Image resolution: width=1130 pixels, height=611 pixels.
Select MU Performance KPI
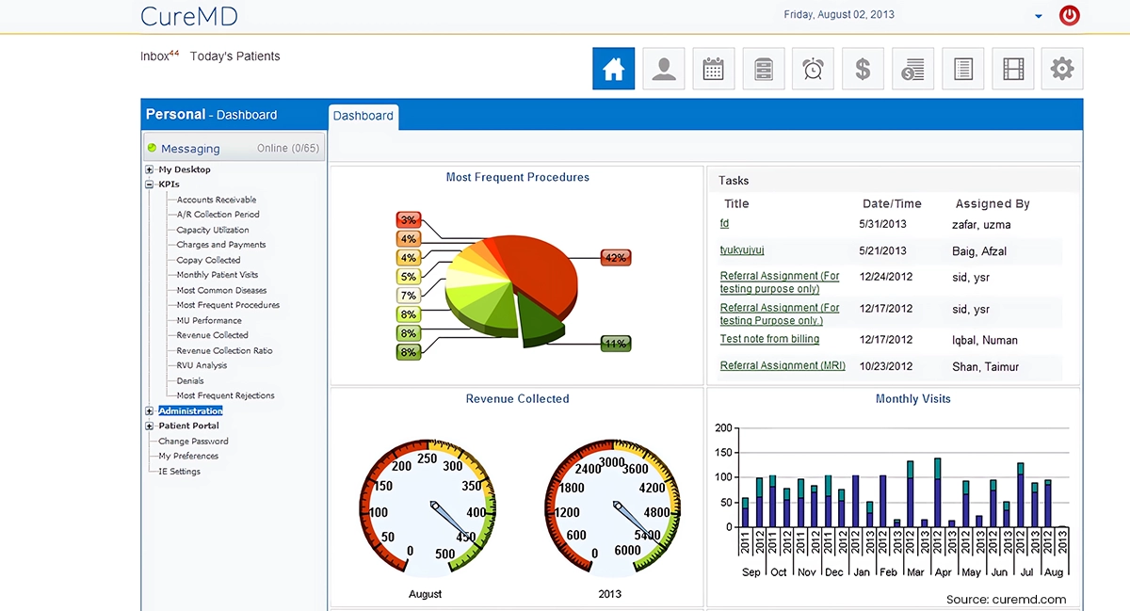pyautogui.click(x=209, y=320)
